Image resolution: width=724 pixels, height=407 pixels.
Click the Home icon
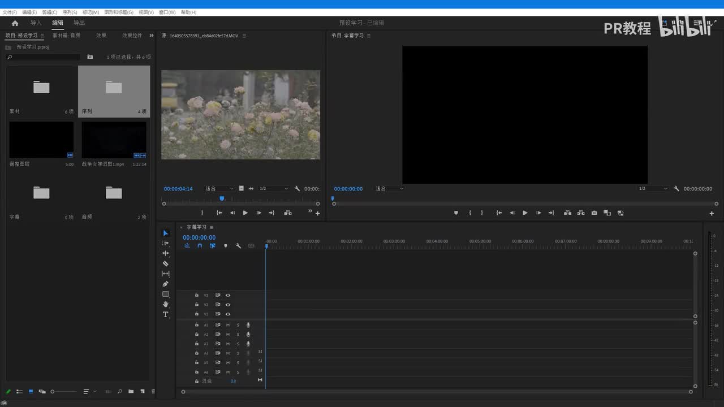point(15,23)
